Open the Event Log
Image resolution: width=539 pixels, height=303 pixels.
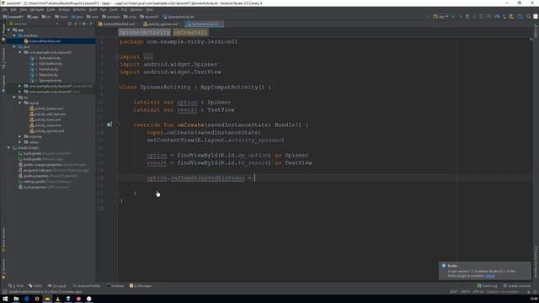(x=487, y=286)
